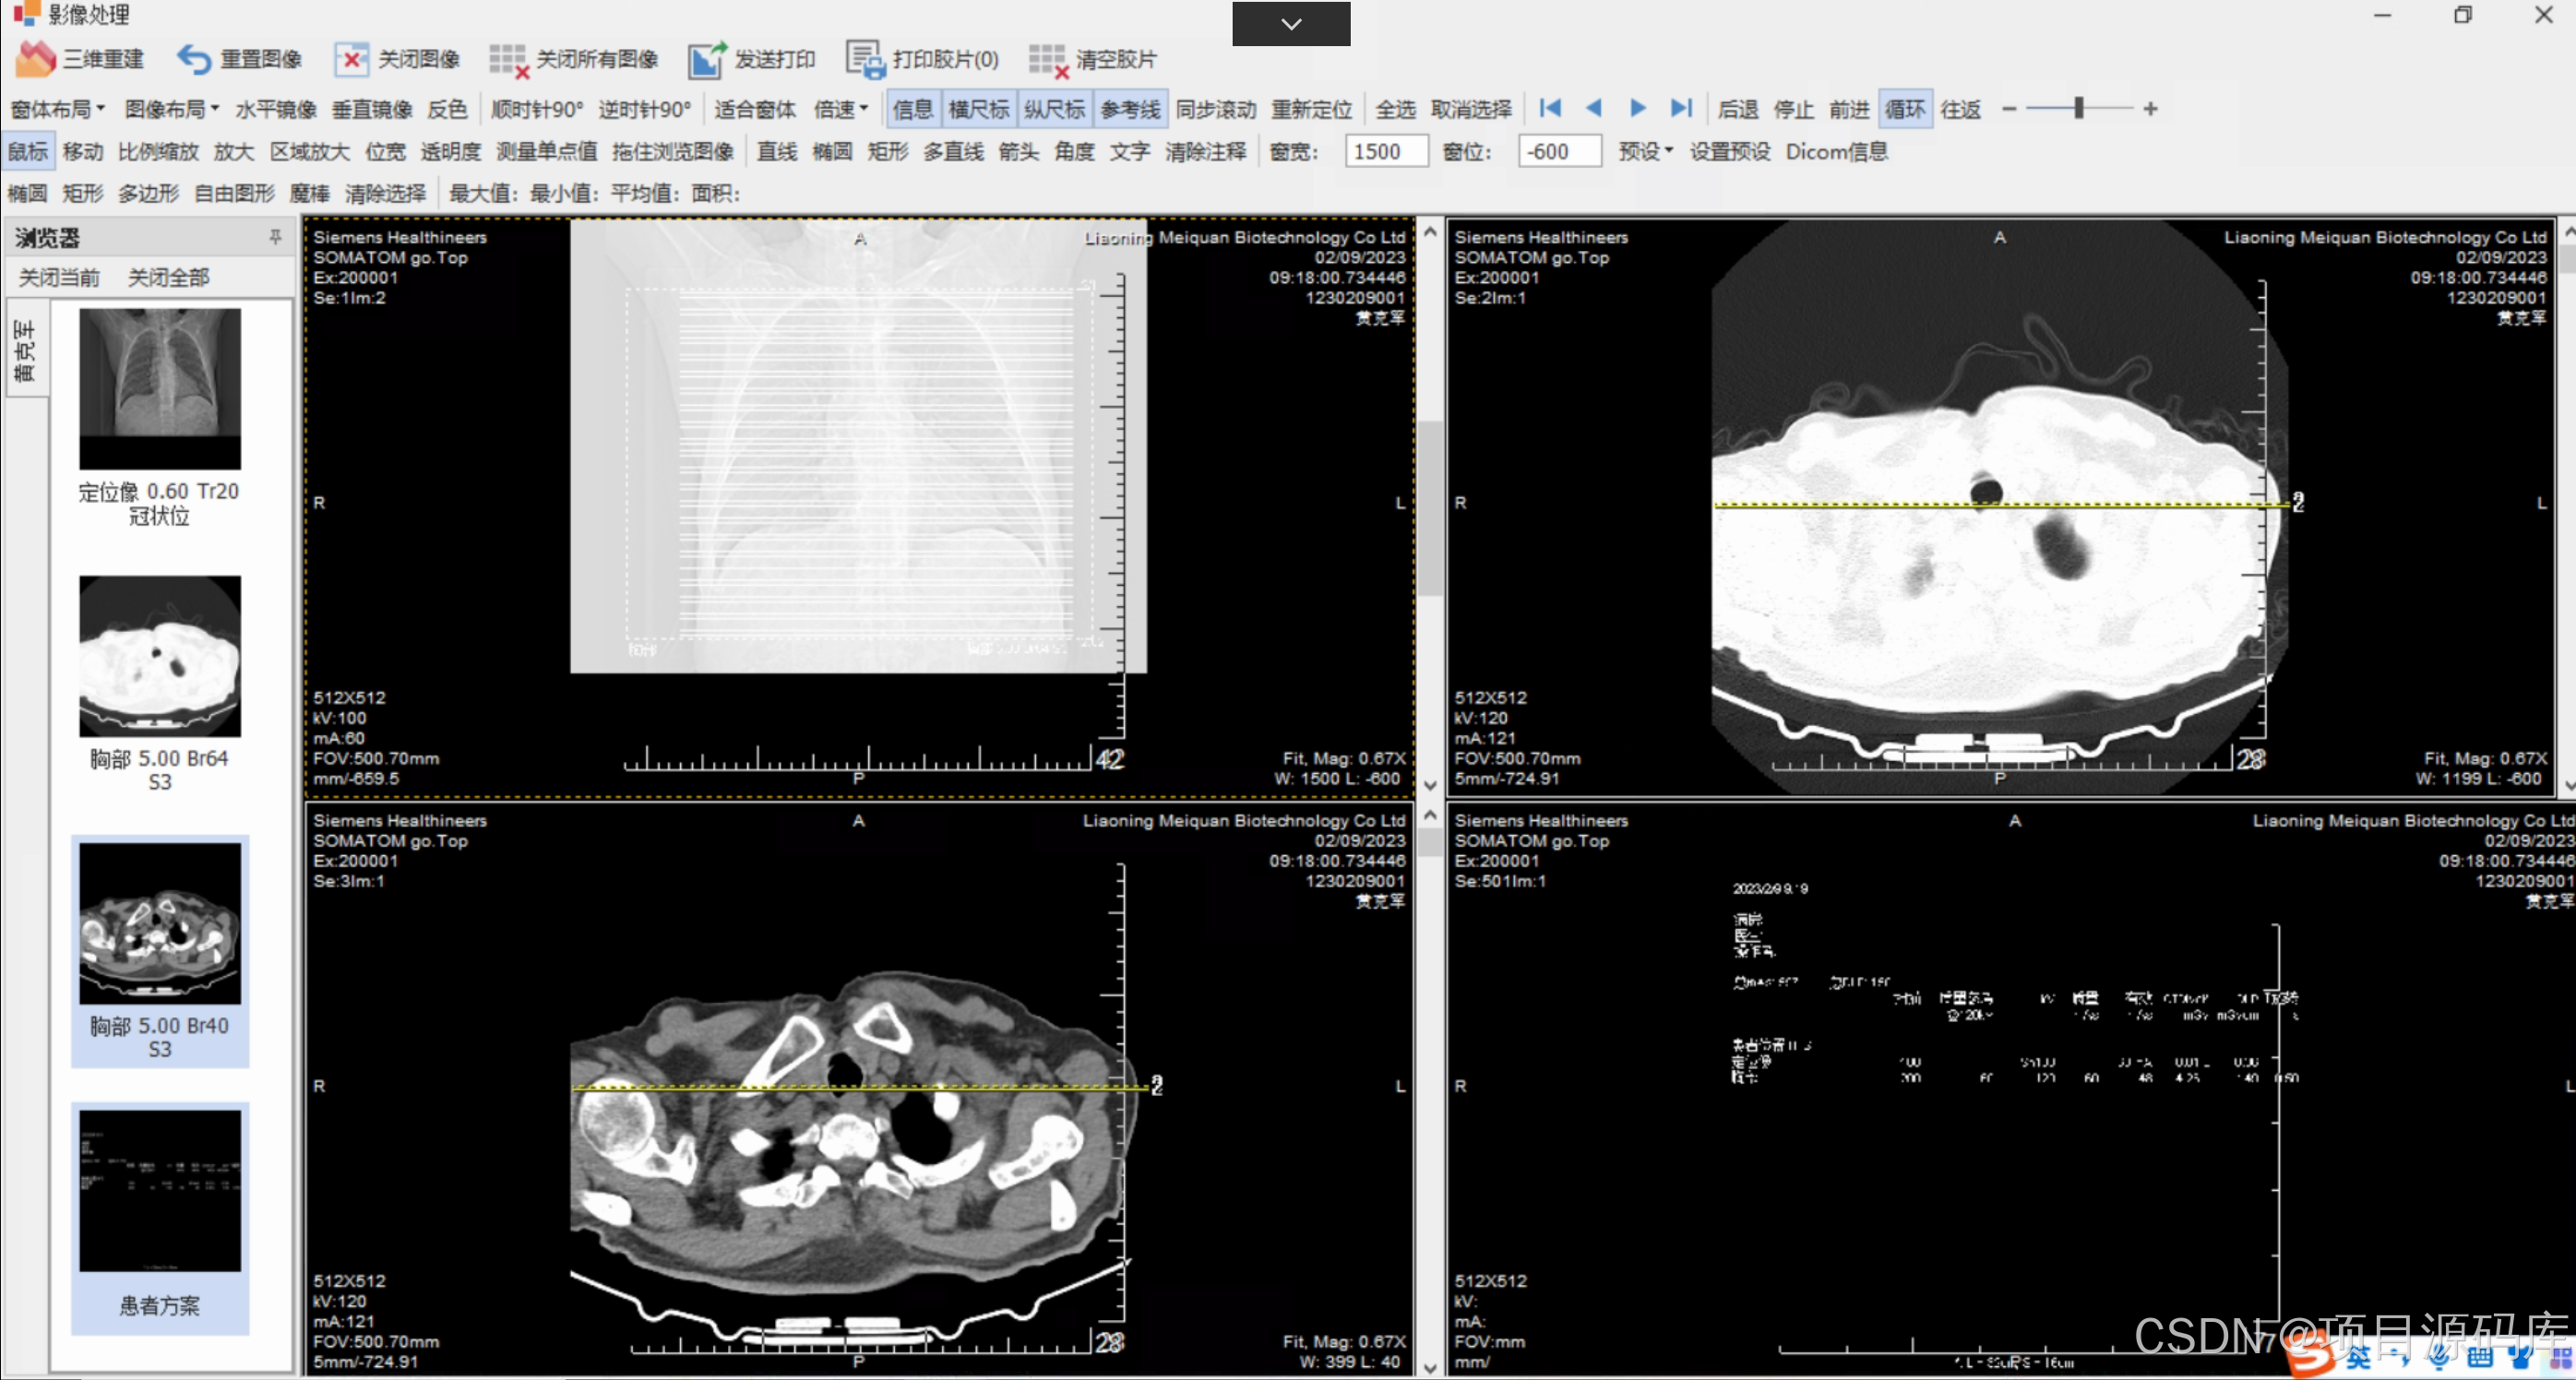
Task: Toggle 往返 back-and-forth playback mode
Action: click(x=1960, y=109)
